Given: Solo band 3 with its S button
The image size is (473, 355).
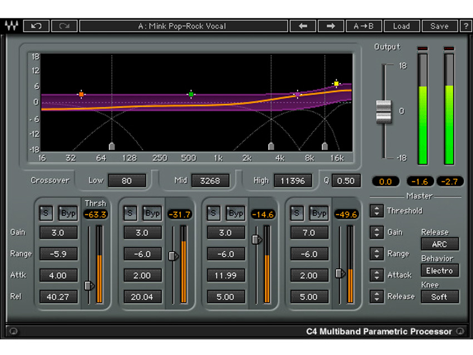Looking at the screenshot, I should pyautogui.click(x=213, y=213).
